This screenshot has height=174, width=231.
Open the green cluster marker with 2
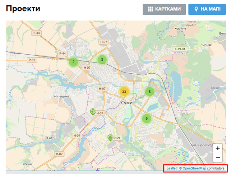click(73, 62)
